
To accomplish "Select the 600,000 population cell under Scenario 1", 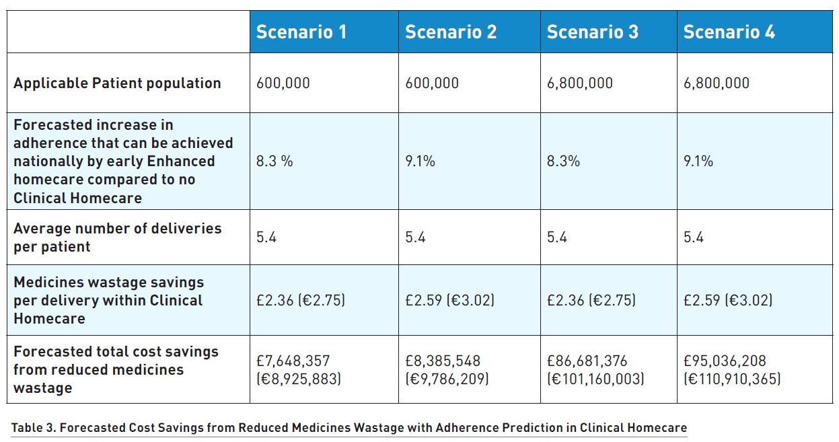I will pos(283,83).
